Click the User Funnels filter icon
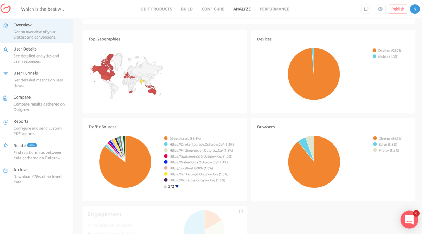 [x=6, y=73]
